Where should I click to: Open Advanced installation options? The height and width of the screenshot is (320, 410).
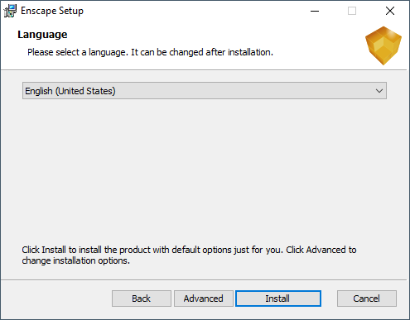204,299
